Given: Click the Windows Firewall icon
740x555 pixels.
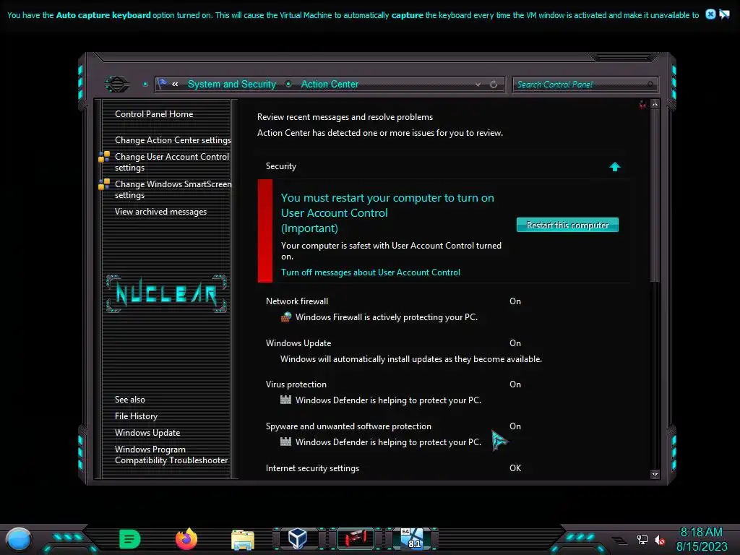Looking at the screenshot, I should [x=286, y=317].
